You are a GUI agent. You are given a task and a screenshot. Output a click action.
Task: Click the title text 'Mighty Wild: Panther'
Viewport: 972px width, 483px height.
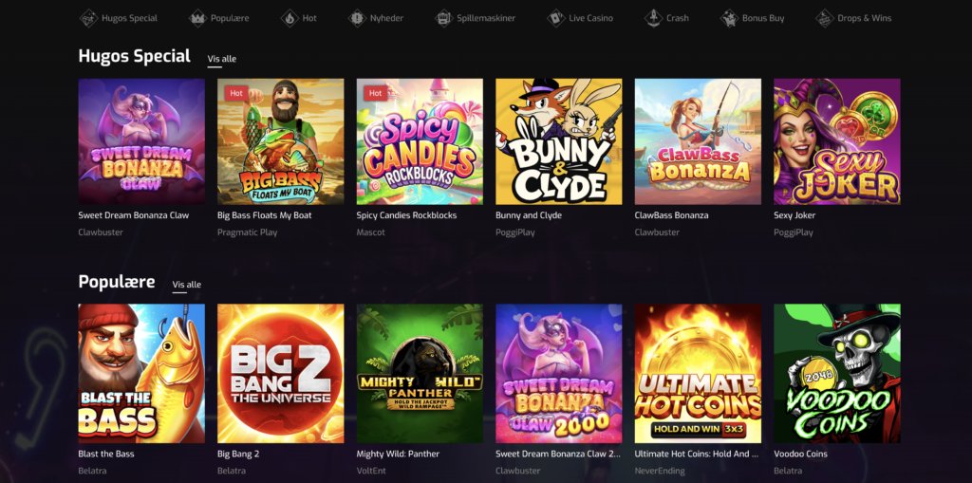pyautogui.click(x=398, y=454)
